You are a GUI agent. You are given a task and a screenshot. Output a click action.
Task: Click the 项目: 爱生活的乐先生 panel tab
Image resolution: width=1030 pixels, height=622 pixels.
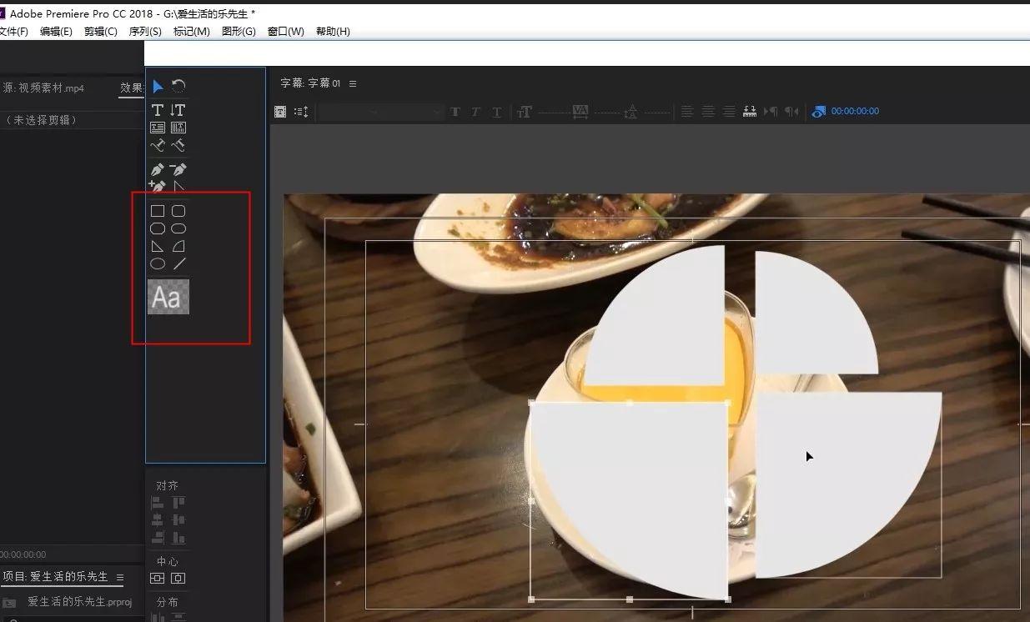(55, 577)
